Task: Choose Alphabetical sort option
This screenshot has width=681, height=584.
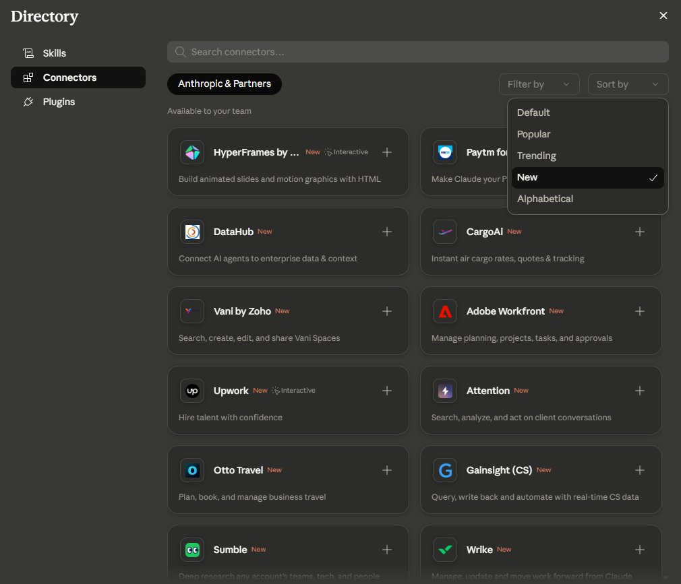Action: point(588,199)
